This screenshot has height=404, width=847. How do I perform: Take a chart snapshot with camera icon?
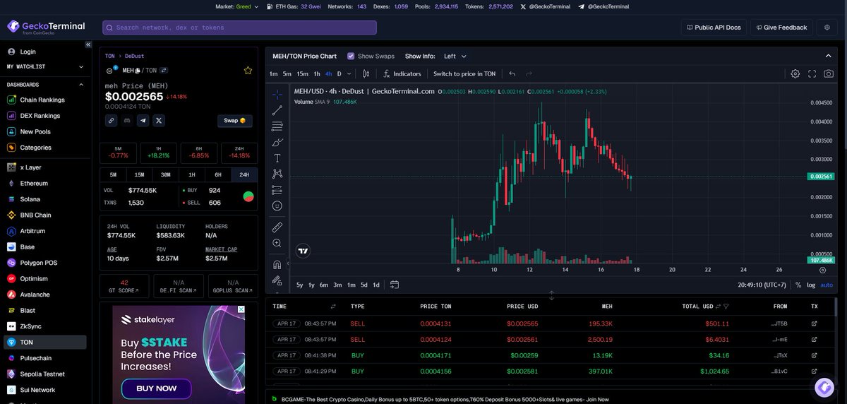[x=829, y=73]
